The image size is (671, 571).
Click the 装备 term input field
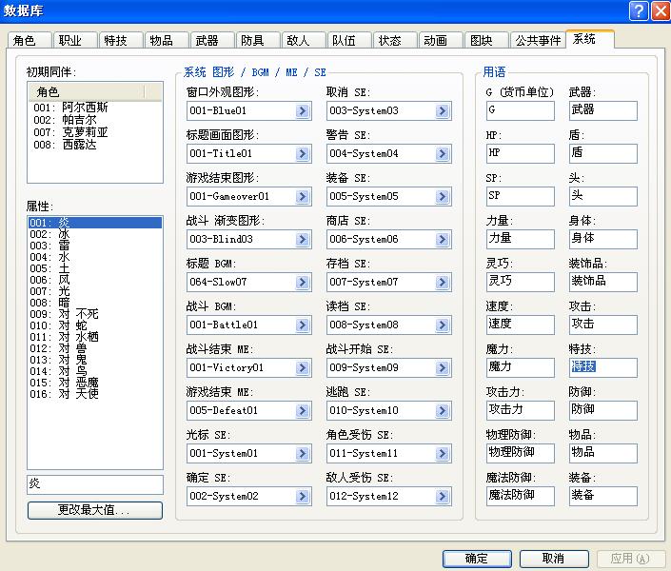tap(603, 496)
